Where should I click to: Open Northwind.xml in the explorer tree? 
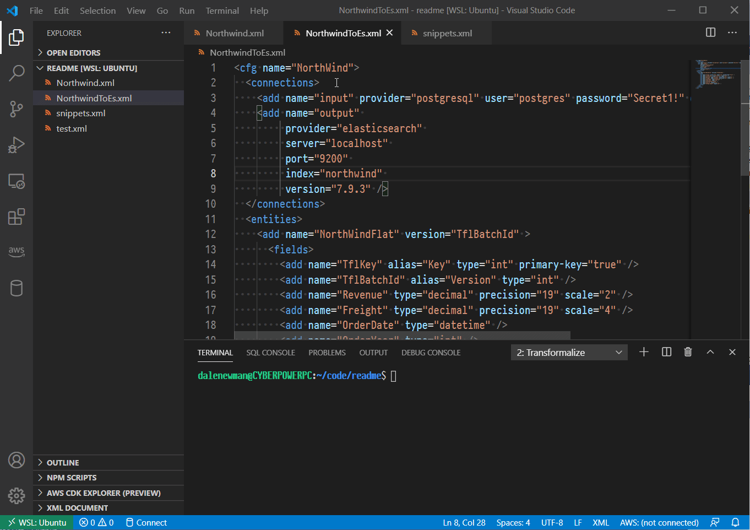108,83
